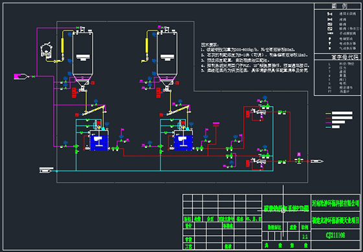Viewport: 363px width, 252px height.
Task: Select the 技术要求 notes heading text
Action: click(x=209, y=45)
